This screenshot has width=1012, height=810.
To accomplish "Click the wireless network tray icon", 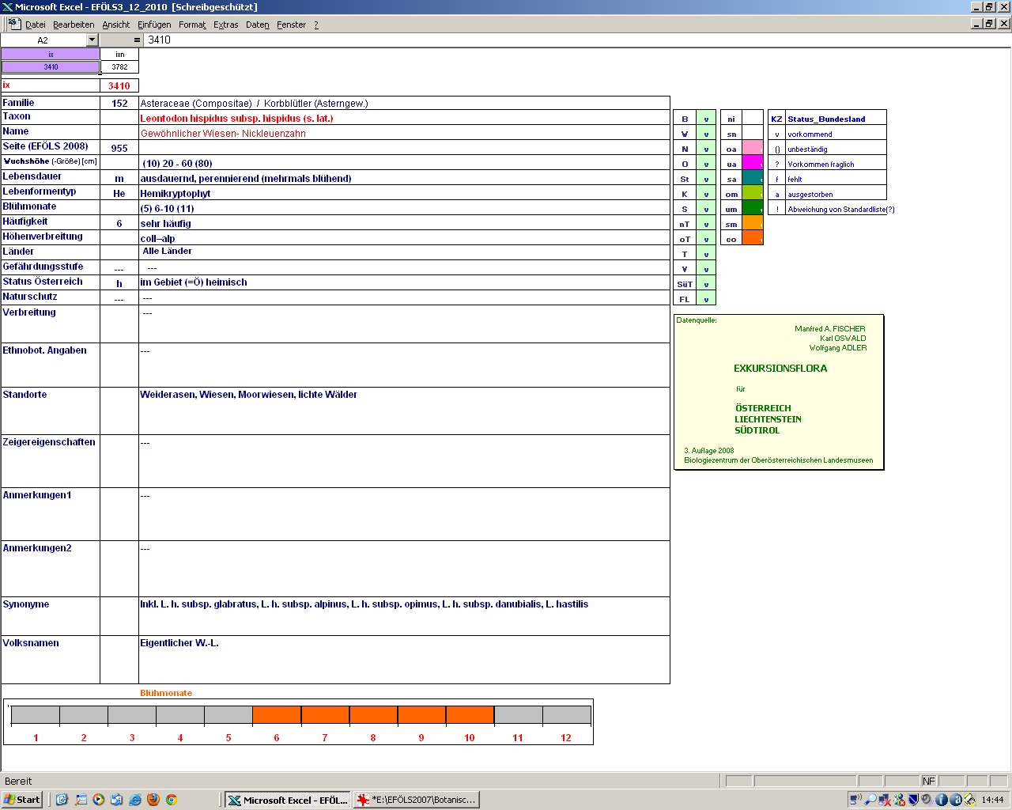I will pyautogui.click(x=855, y=800).
